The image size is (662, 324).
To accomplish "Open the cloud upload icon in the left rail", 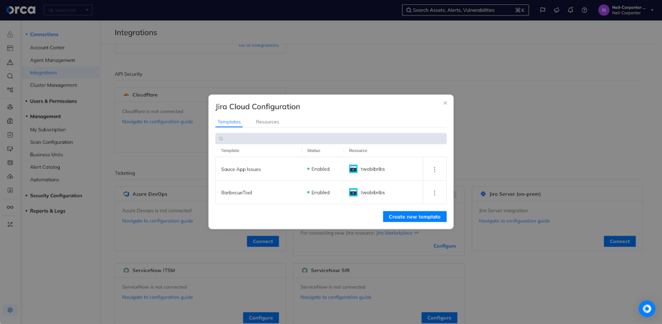I will [10, 176].
